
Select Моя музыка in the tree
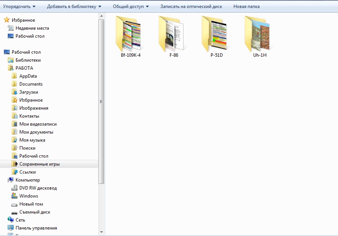pyautogui.click(x=32, y=140)
